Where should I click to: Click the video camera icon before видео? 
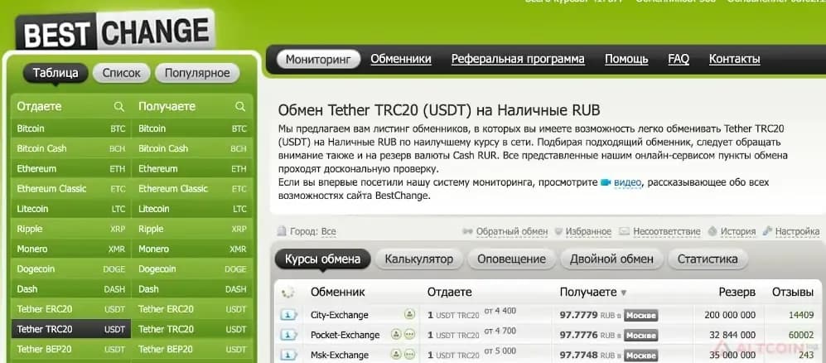[x=606, y=182]
